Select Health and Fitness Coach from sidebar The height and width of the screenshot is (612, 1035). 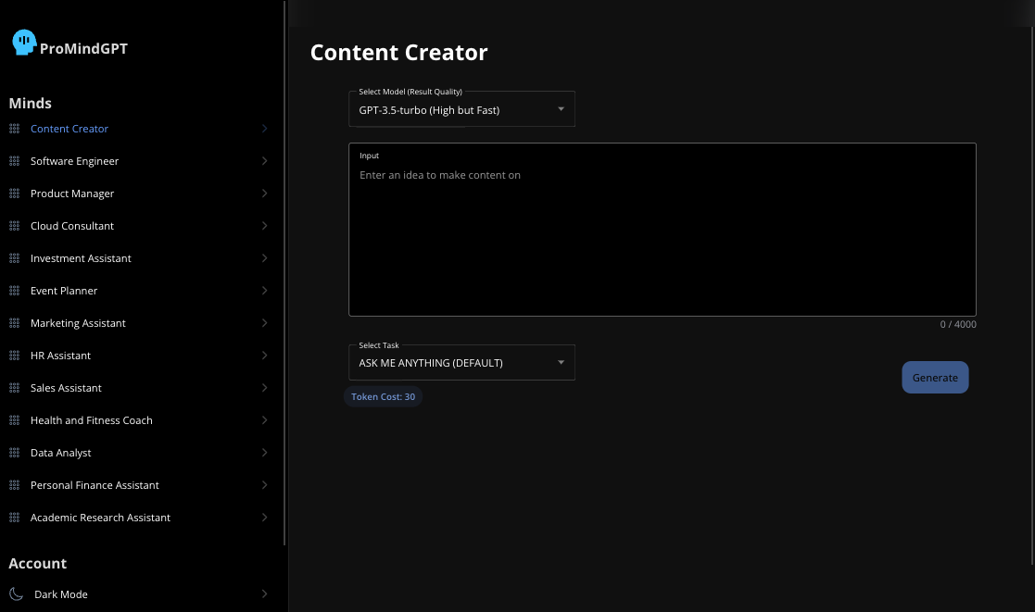tap(91, 420)
